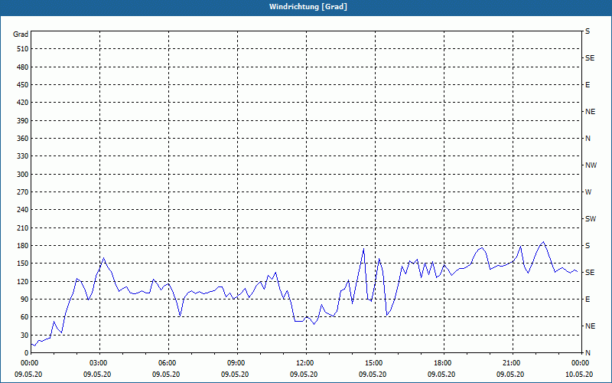Click the 0 value on the y-axis

27,353
